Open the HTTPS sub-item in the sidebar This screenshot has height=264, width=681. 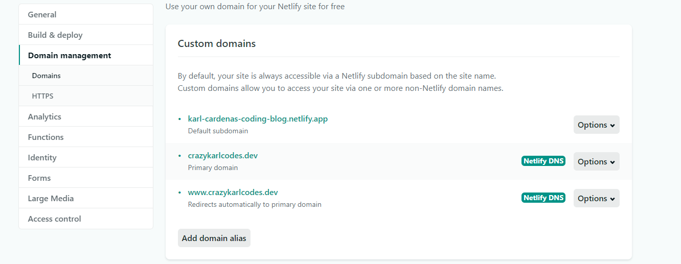(x=43, y=96)
